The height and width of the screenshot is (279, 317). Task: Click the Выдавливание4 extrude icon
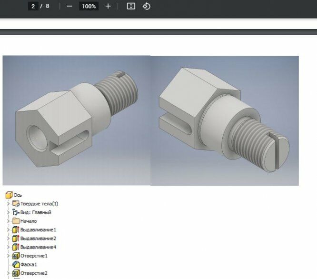click(x=16, y=247)
